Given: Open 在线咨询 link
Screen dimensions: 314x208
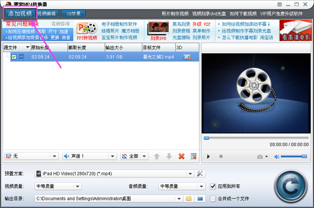Looking at the screenshot, I should click(x=60, y=24).
